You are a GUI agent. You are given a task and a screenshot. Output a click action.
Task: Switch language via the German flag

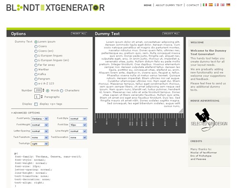click(x=228, y=5)
